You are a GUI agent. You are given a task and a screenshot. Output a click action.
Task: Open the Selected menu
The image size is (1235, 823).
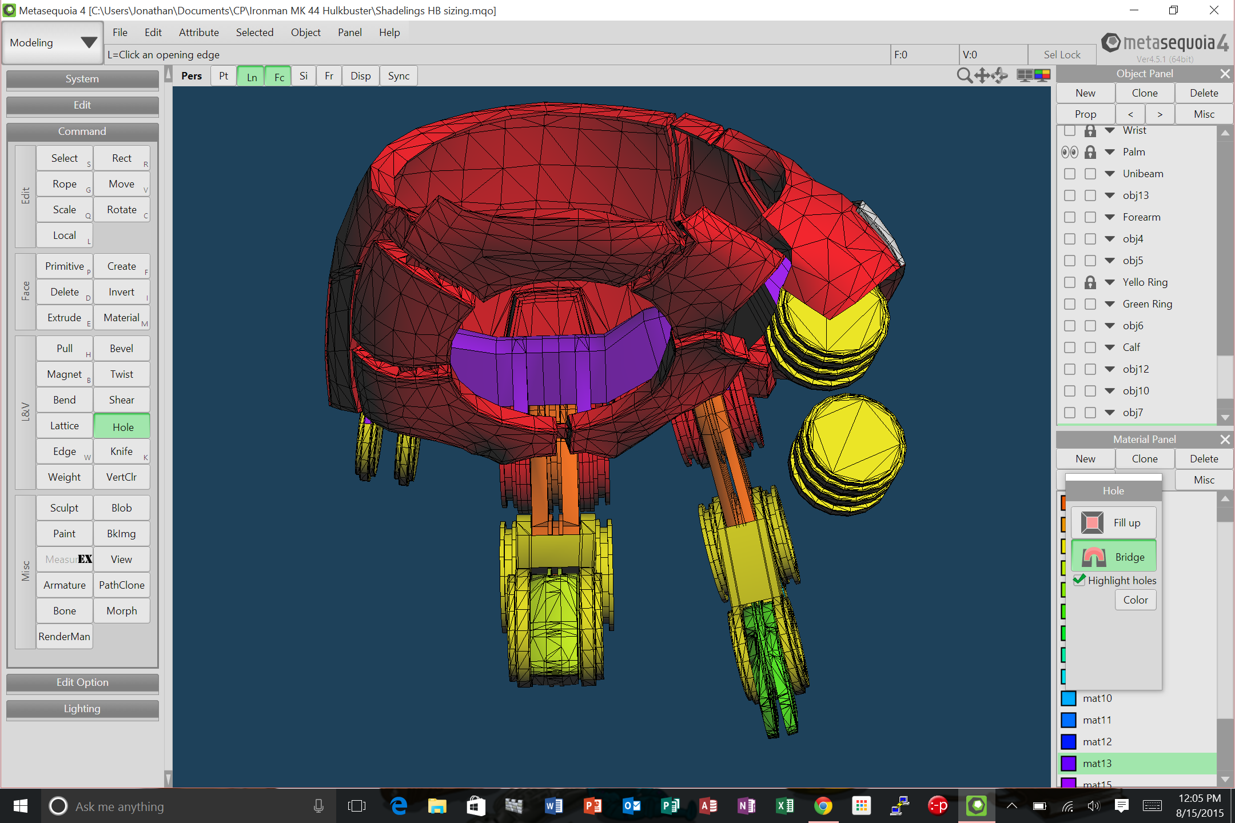[x=255, y=33]
